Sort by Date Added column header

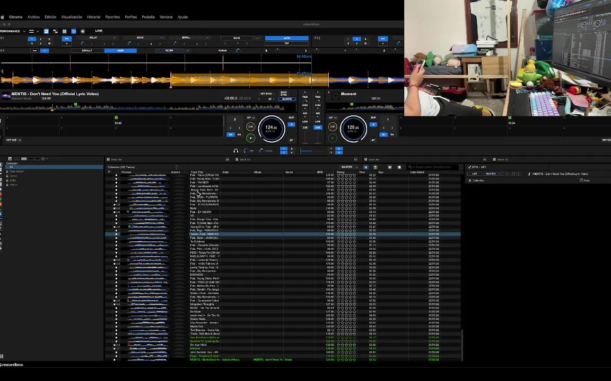[x=417, y=172]
